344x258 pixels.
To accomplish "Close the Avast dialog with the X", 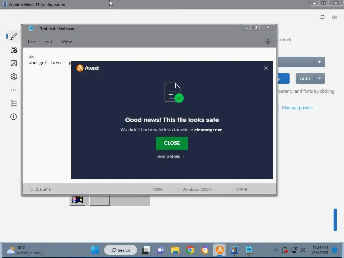I will [x=266, y=68].
